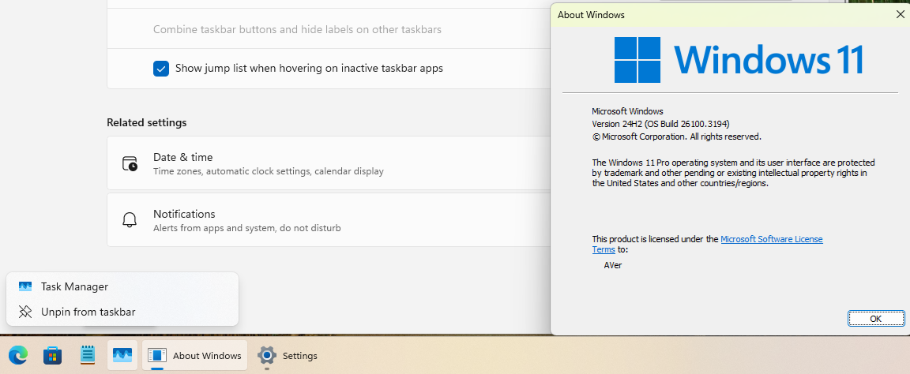Click the About Windows title bar text
This screenshot has height=374, width=910.
[x=591, y=14]
